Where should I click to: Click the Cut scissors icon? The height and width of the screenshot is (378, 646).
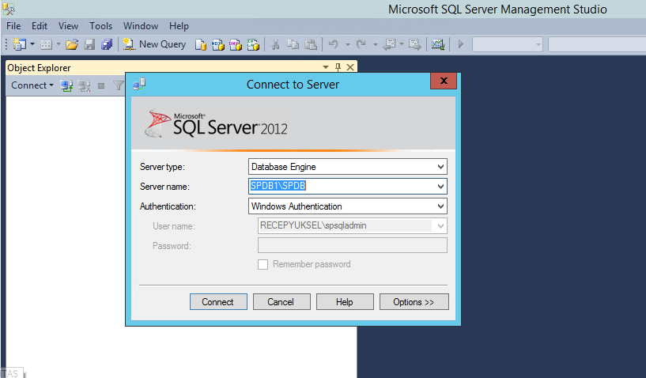(275, 44)
